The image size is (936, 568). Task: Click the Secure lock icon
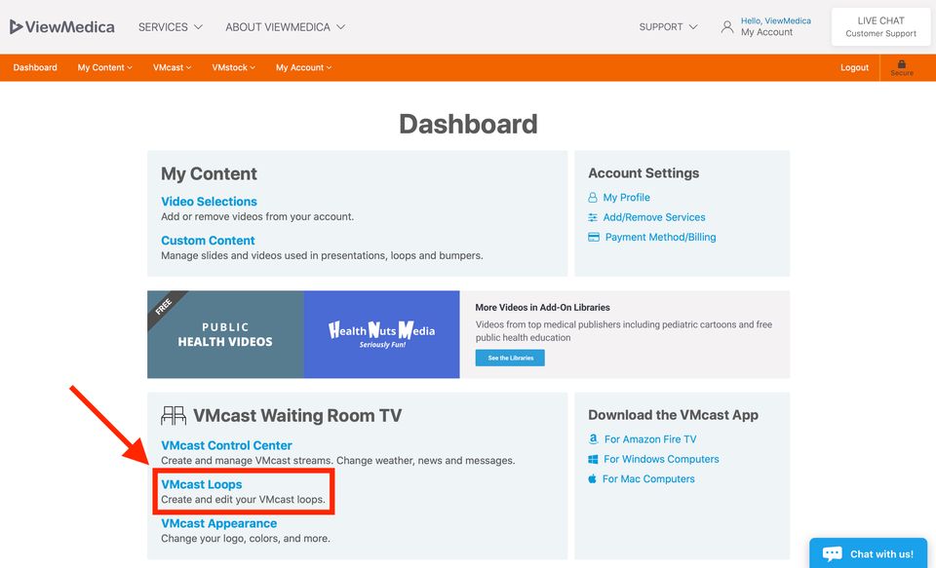point(901,64)
